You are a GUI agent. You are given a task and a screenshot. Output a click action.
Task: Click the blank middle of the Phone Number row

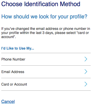click(54, 59)
